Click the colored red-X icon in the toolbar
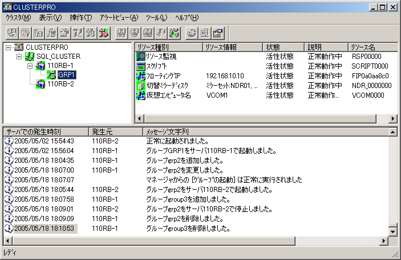The image size is (401, 260). tap(104, 33)
